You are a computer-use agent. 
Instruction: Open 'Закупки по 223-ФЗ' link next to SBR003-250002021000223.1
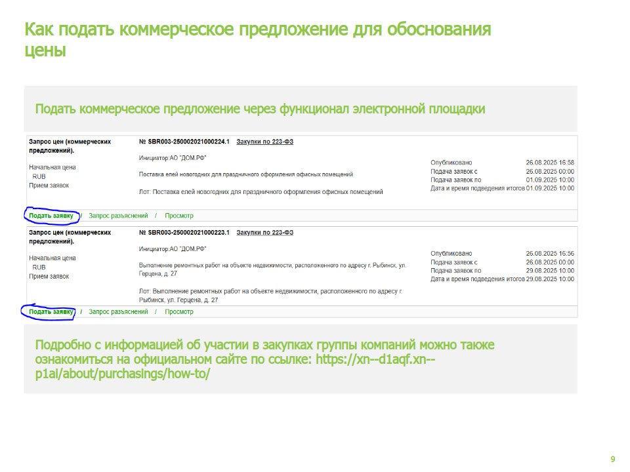click(x=264, y=233)
